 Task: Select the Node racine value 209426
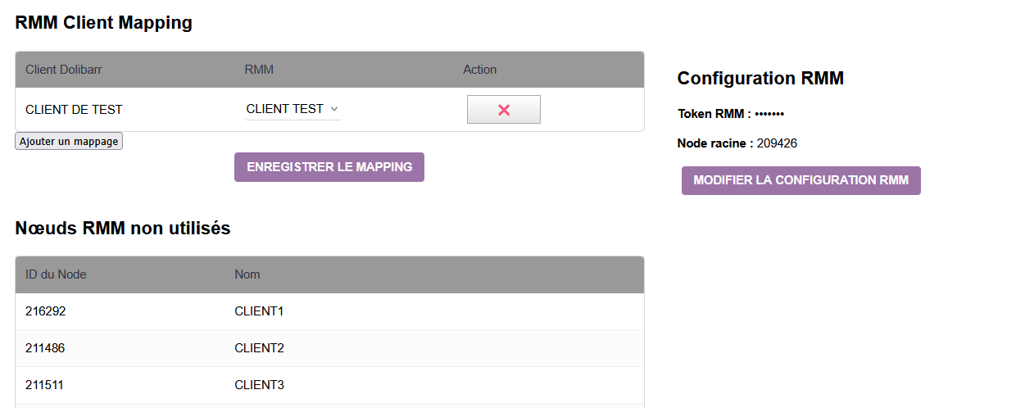click(x=777, y=143)
